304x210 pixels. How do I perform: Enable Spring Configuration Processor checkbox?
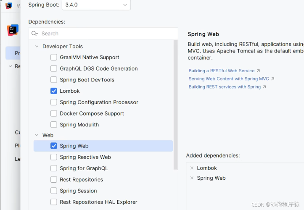(54, 102)
